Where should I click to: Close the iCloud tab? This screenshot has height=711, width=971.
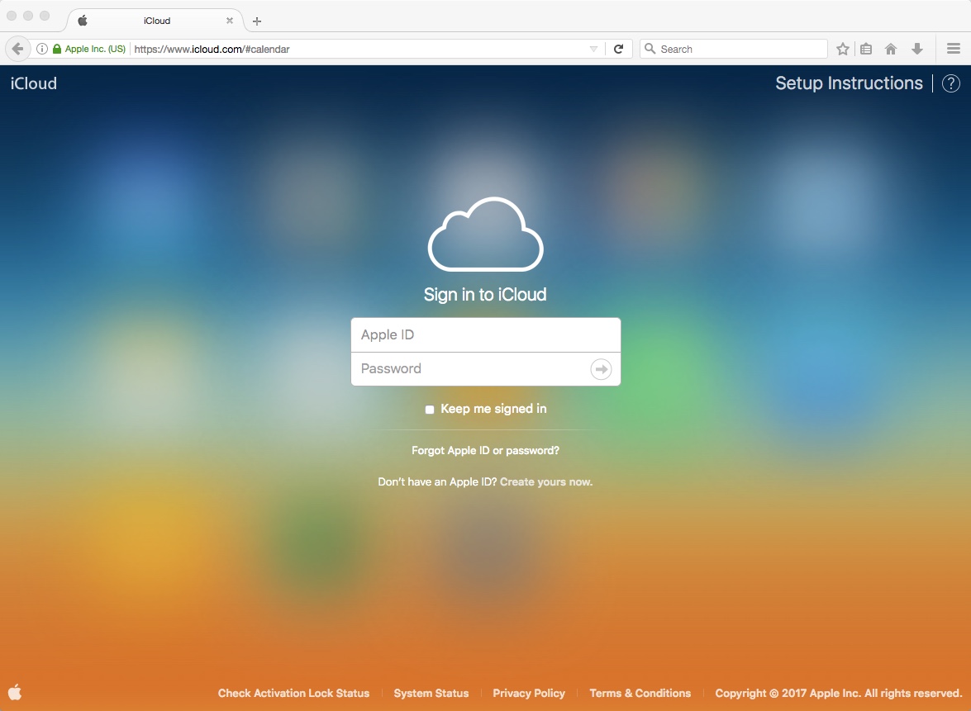pyautogui.click(x=230, y=21)
